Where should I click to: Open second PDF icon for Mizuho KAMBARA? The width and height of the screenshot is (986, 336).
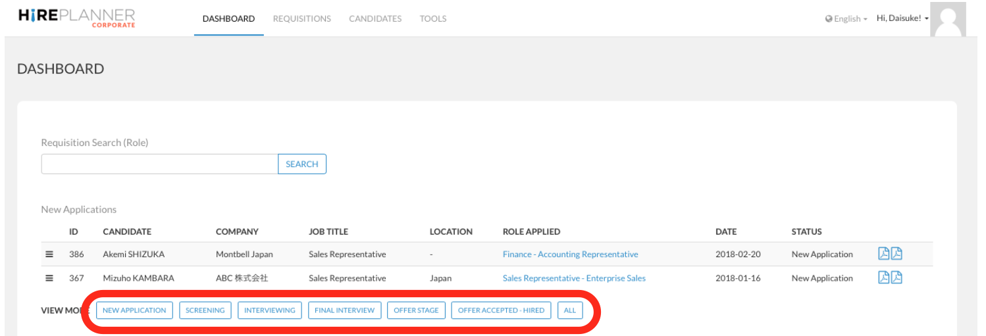click(x=896, y=277)
